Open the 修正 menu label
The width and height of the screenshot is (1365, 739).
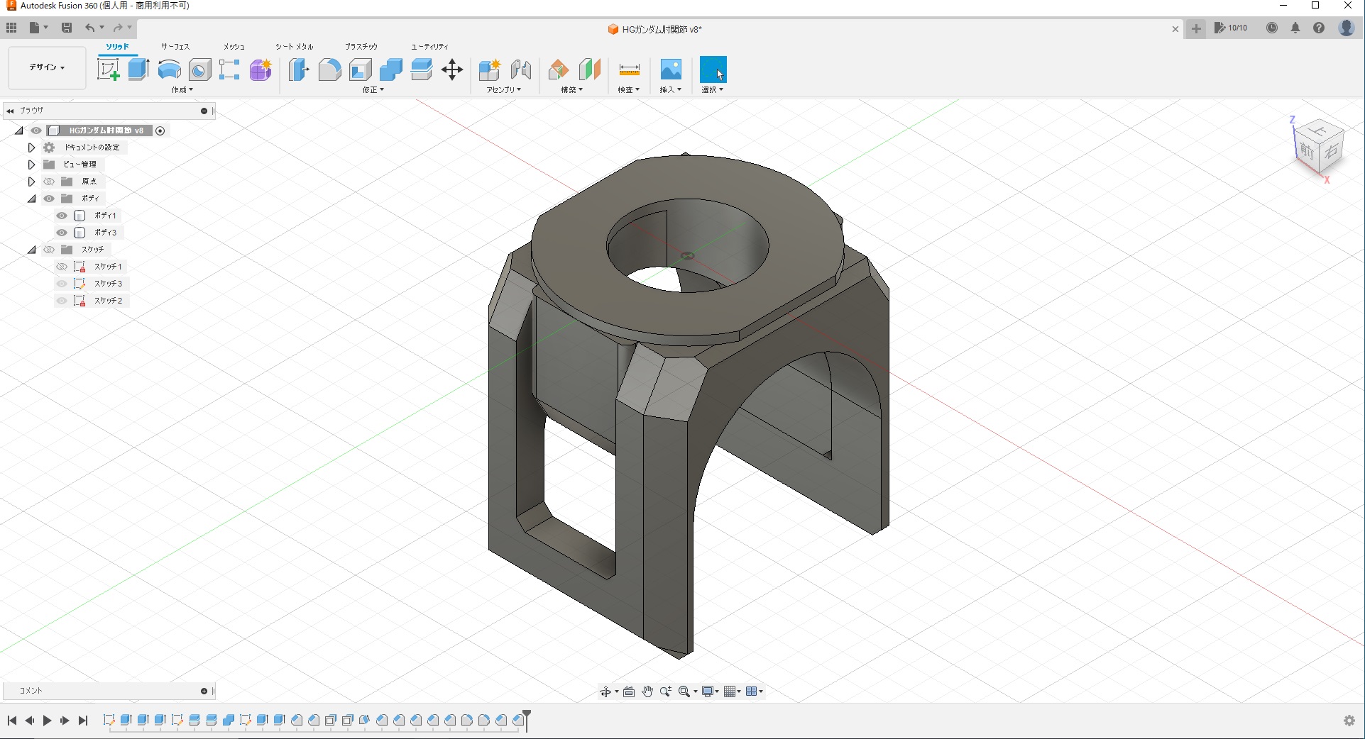(x=373, y=90)
